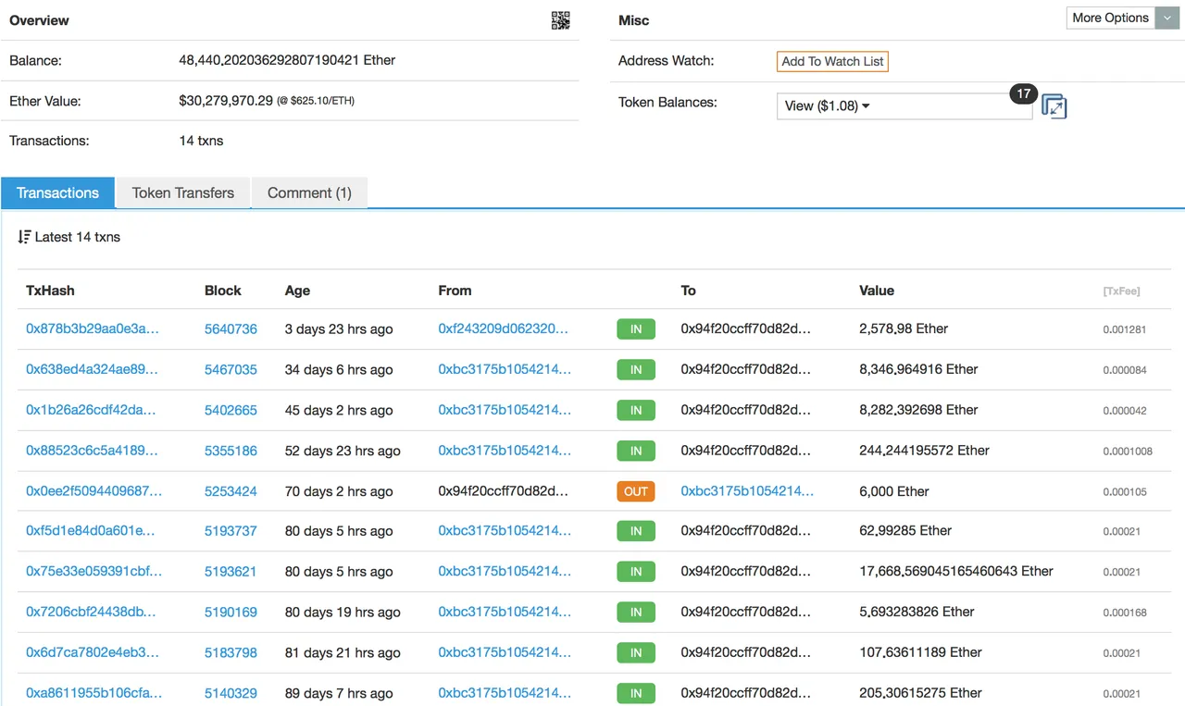This screenshot has width=1185, height=706.
Task: Open transaction hash 0x0ee2f5094409687...
Action: click(94, 491)
